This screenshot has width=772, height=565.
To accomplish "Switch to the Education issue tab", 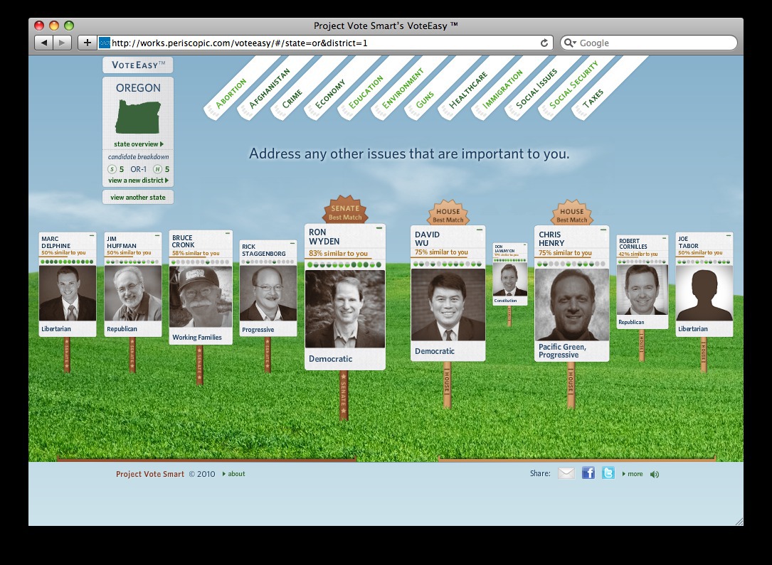I will pos(365,92).
